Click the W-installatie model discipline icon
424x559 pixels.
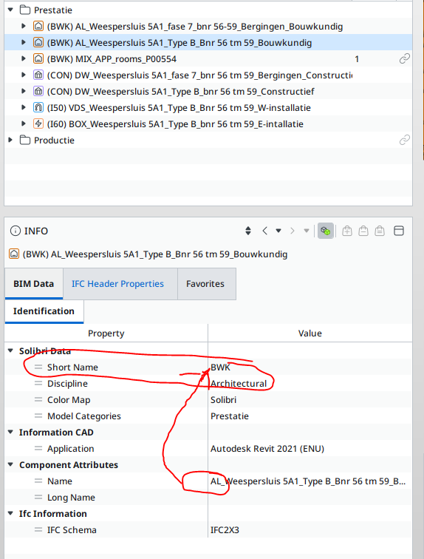coord(38,107)
